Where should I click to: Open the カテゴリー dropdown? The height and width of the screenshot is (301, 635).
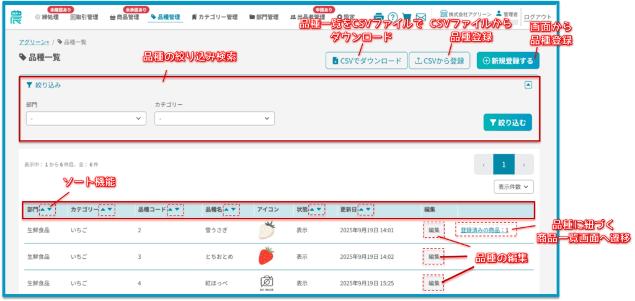(214, 118)
